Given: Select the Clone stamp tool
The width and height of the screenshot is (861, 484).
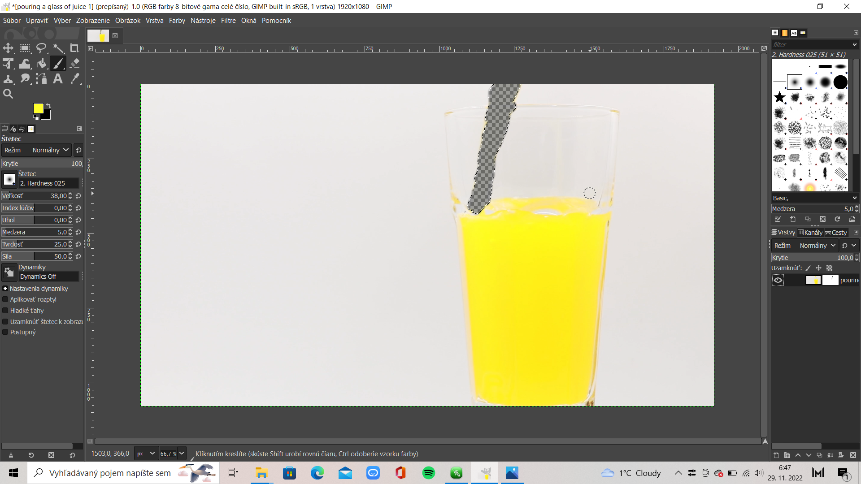Looking at the screenshot, I should coord(8,79).
